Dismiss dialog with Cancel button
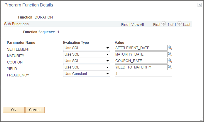This screenshot has width=204, height=122. click(x=35, y=110)
